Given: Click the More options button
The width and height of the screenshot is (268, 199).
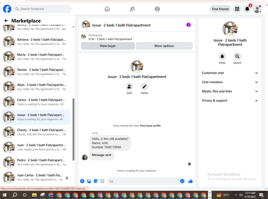Looking at the screenshot, I should pyautogui.click(x=164, y=46).
